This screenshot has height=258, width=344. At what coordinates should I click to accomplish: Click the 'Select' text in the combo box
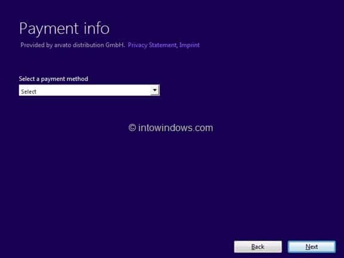pyautogui.click(x=29, y=92)
